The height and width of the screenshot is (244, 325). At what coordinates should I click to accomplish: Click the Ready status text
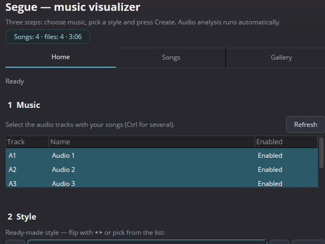[15, 81]
